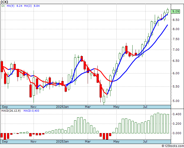
Task: Click the MACD(26,12,9) indicator label
Action: [x=11, y=111]
